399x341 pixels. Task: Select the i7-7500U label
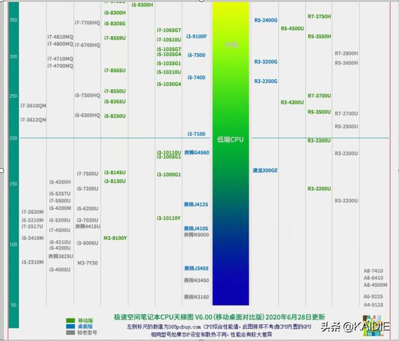point(87,174)
